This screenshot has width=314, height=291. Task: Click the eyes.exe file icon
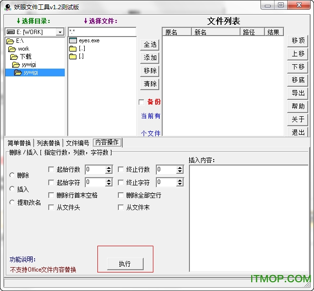73,41
